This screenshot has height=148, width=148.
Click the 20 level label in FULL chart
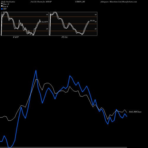[96, 29]
